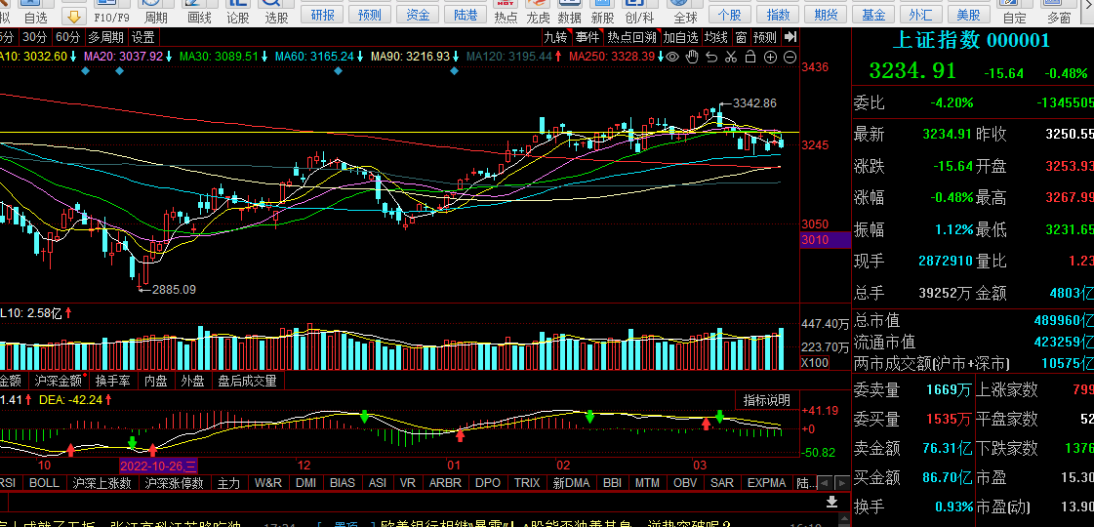Image resolution: width=1094 pixels, height=527 pixels.
Task: Toggle the 均线 moving average display
Action: (x=716, y=37)
